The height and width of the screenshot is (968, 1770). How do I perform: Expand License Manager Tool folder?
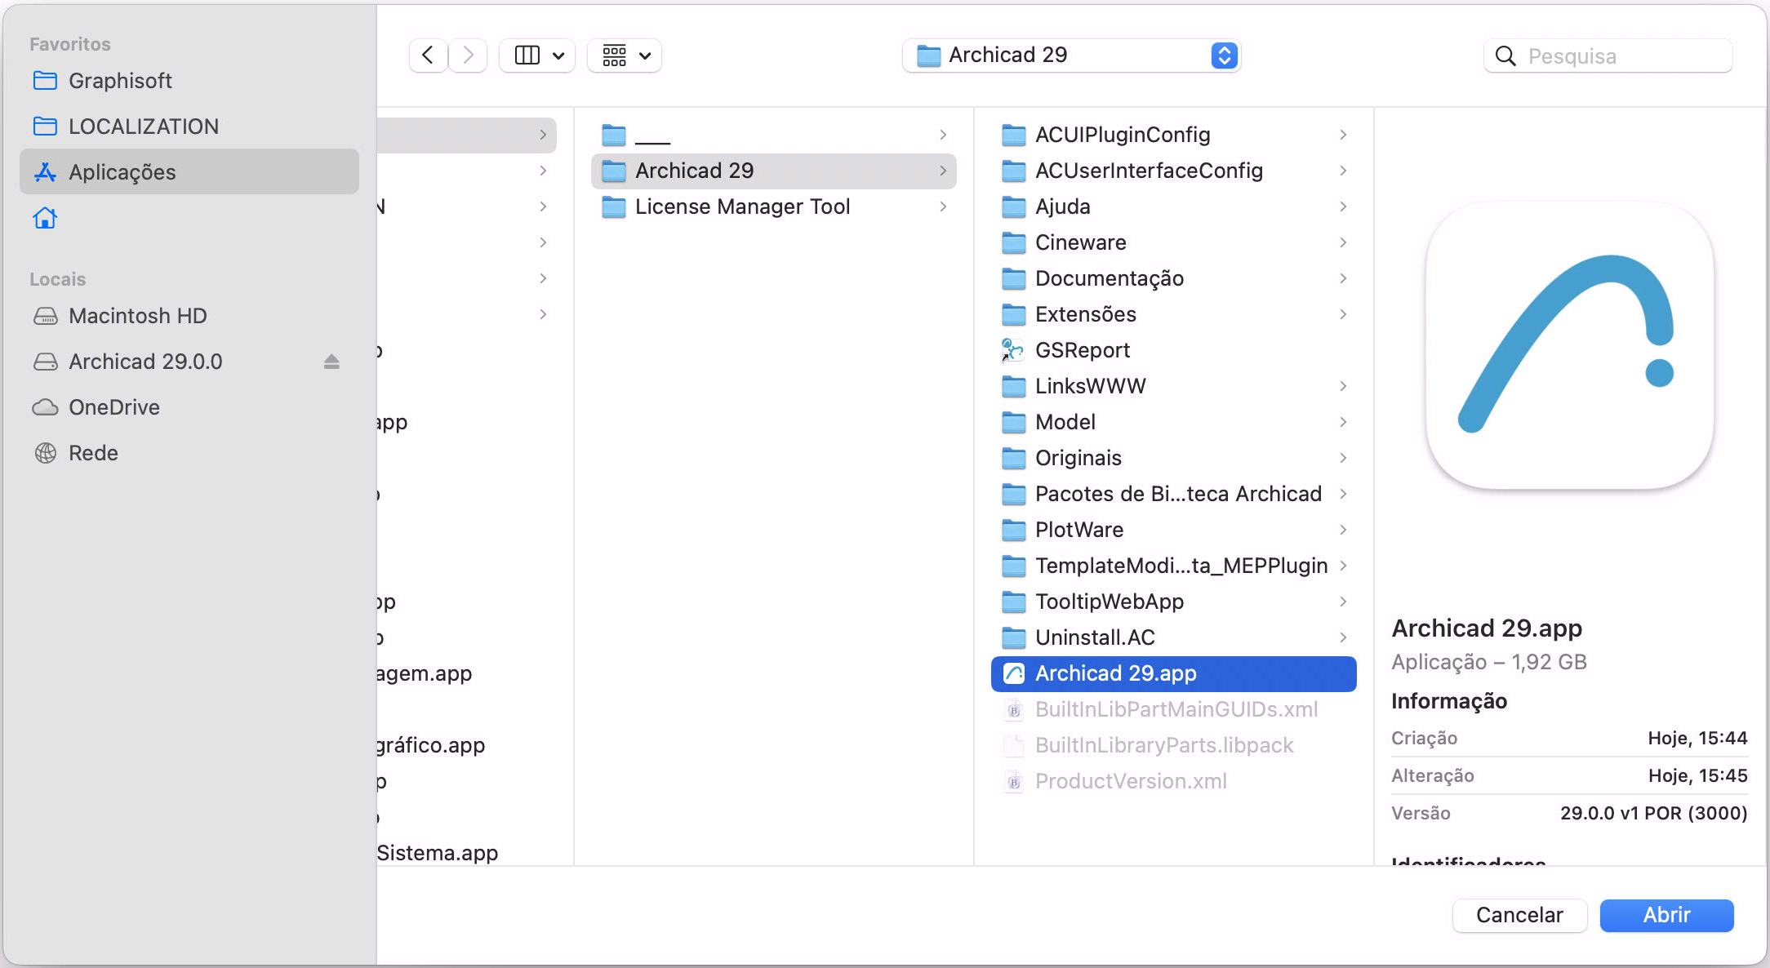pyautogui.click(x=943, y=206)
